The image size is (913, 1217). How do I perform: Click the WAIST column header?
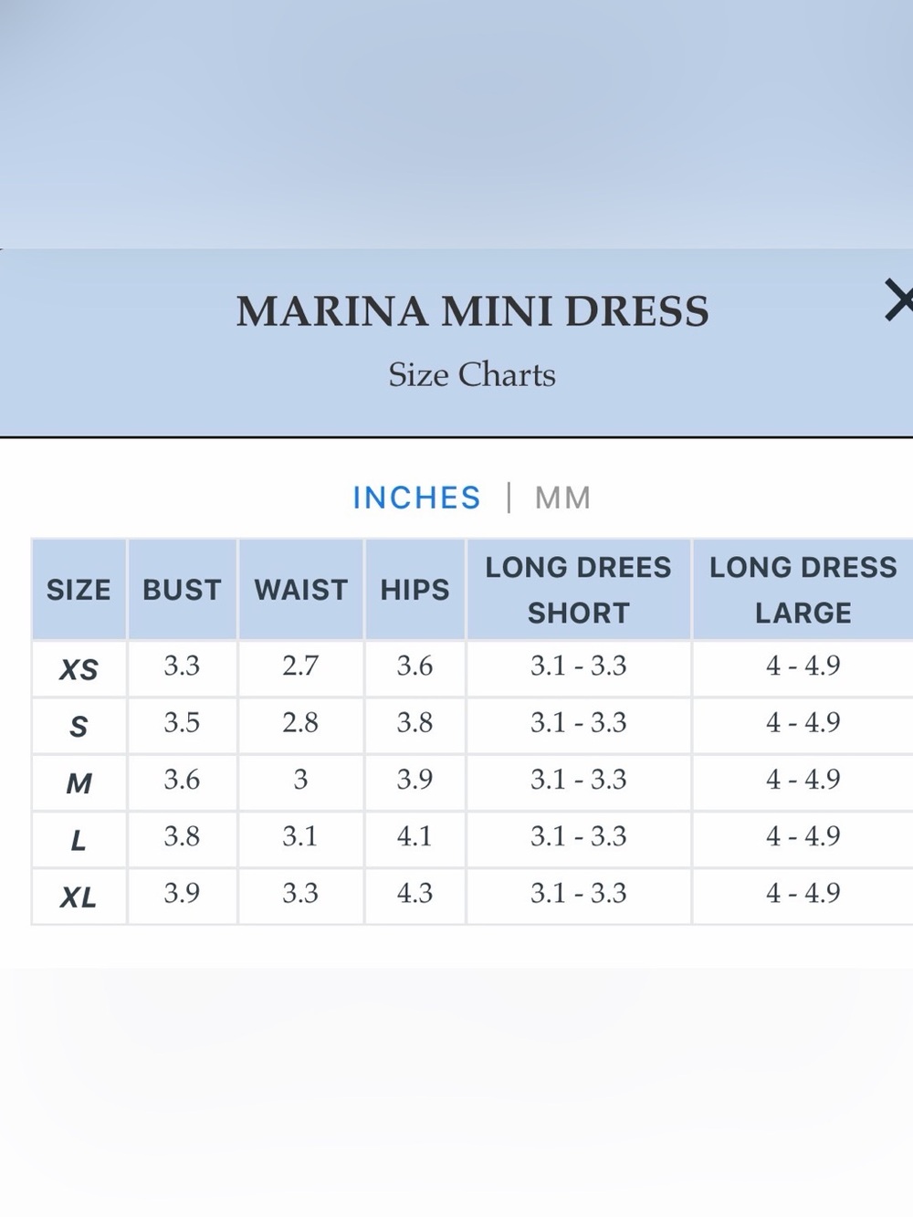coord(301,590)
